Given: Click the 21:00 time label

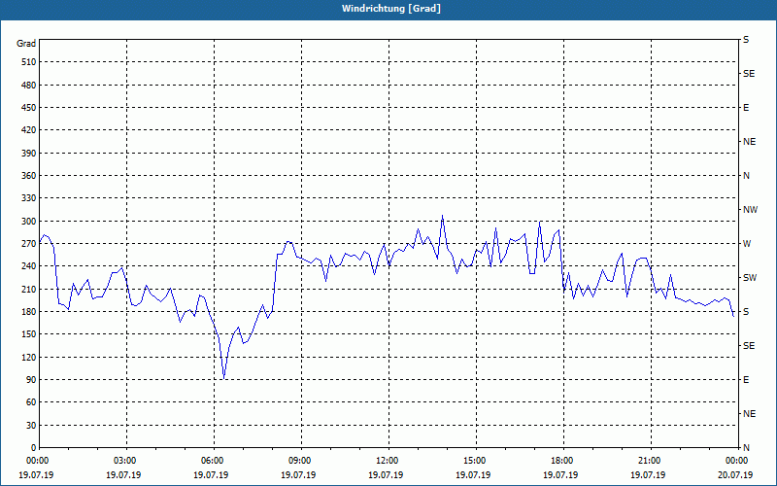Looking at the screenshot, I should [x=648, y=460].
